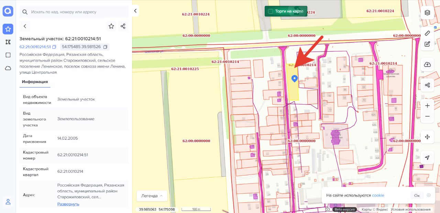440x213 pixels.
Task: Click the cursor coordinates readout 39.985063
Action: coord(147,209)
